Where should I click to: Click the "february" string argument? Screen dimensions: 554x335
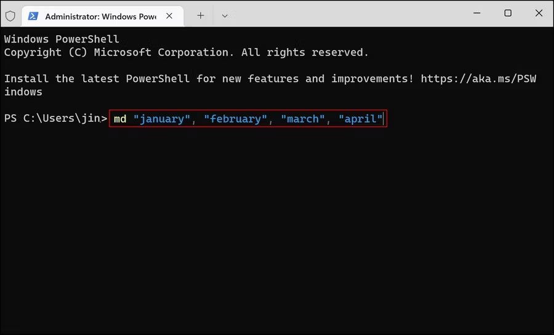coord(236,119)
